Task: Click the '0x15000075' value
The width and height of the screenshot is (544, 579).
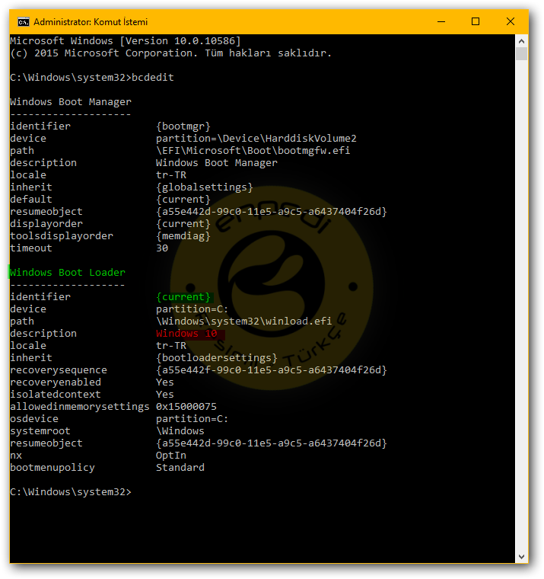Action: point(186,407)
